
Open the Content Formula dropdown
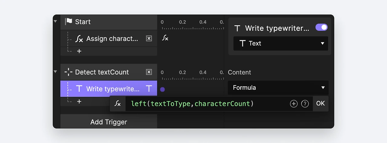pyautogui.click(x=278, y=88)
